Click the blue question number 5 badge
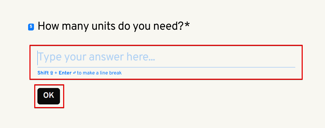This screenshot has height=128, width=325. tap(31, 27)
